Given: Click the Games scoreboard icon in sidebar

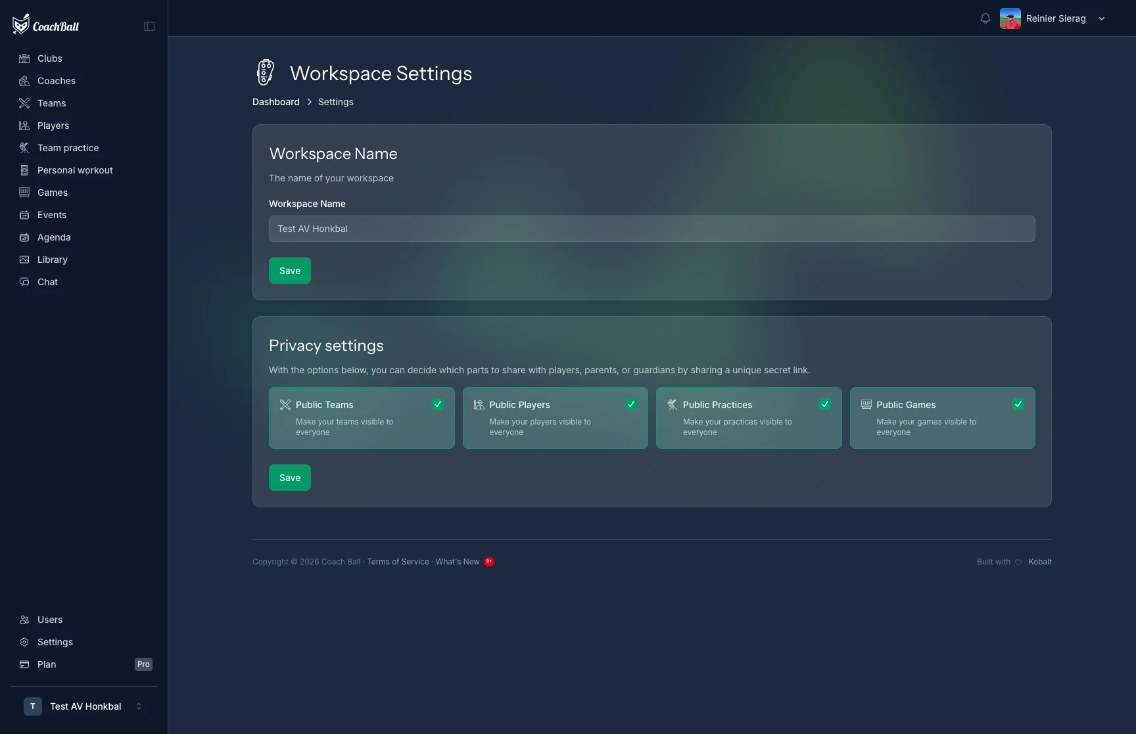Looking at the screenshot, I should [24, 193].
